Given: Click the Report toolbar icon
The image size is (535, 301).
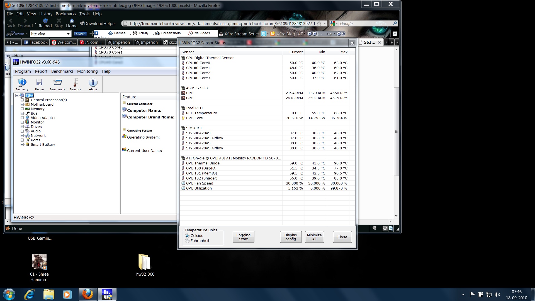Looking at the screenshot, I should tap(40, 84).
